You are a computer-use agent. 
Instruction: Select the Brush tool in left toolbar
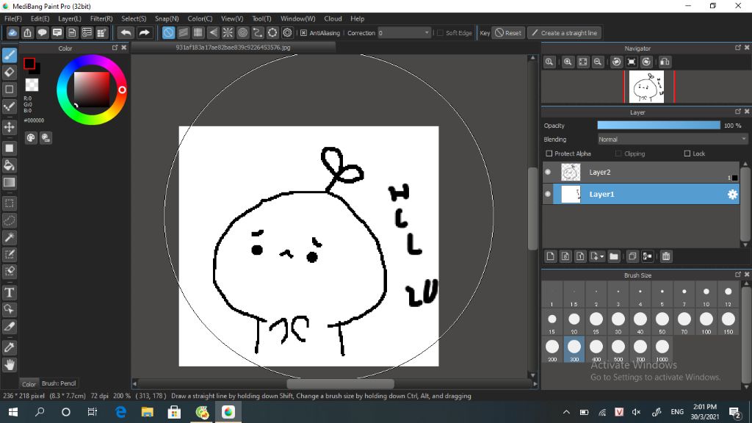[9, 55]
